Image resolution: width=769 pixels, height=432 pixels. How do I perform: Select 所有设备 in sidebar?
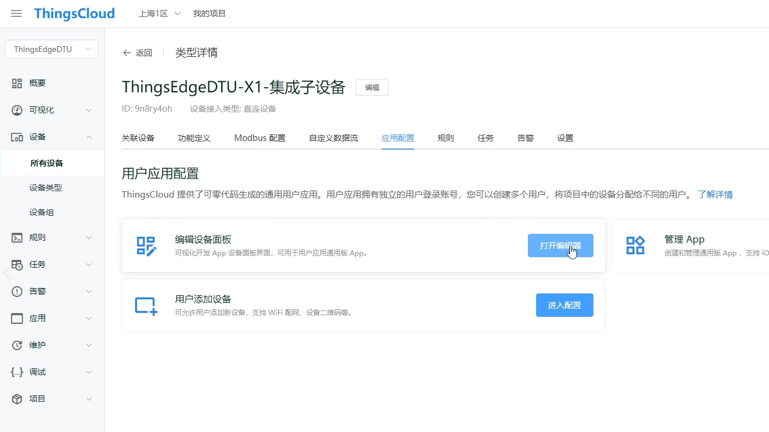[52, 163]
